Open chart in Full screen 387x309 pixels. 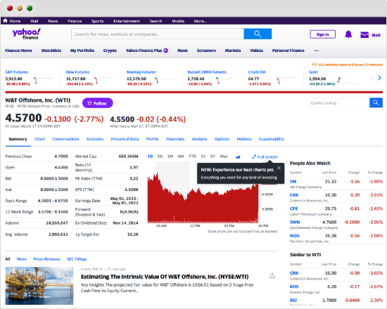click(x=265, y=157)
